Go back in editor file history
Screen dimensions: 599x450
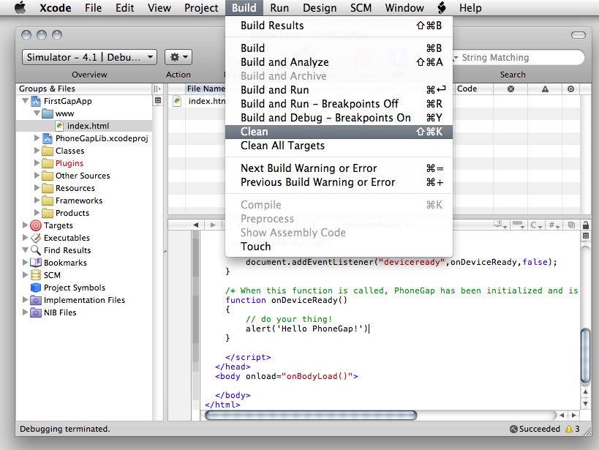[x=195, y=225]
